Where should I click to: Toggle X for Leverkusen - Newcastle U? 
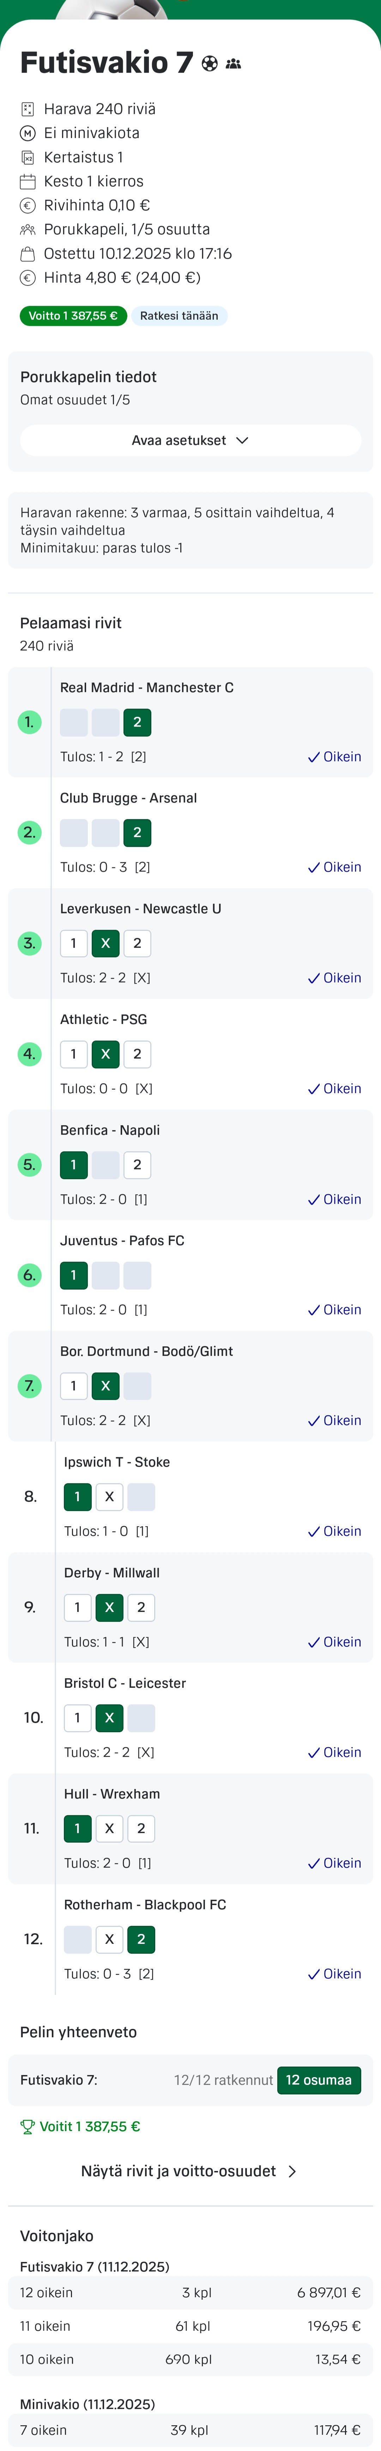[105, 943]
